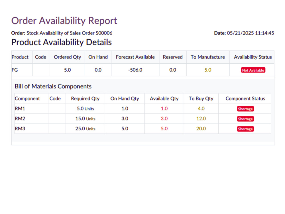This screenshot has height=214, width=285.
Task: Click the FG To Manufacture value 5.0
Action: coord(208,70)
